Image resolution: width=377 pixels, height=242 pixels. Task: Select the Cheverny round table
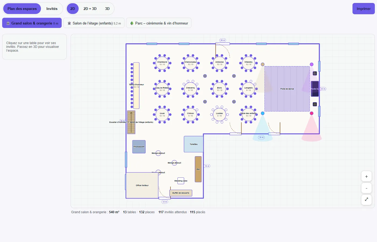190,89
